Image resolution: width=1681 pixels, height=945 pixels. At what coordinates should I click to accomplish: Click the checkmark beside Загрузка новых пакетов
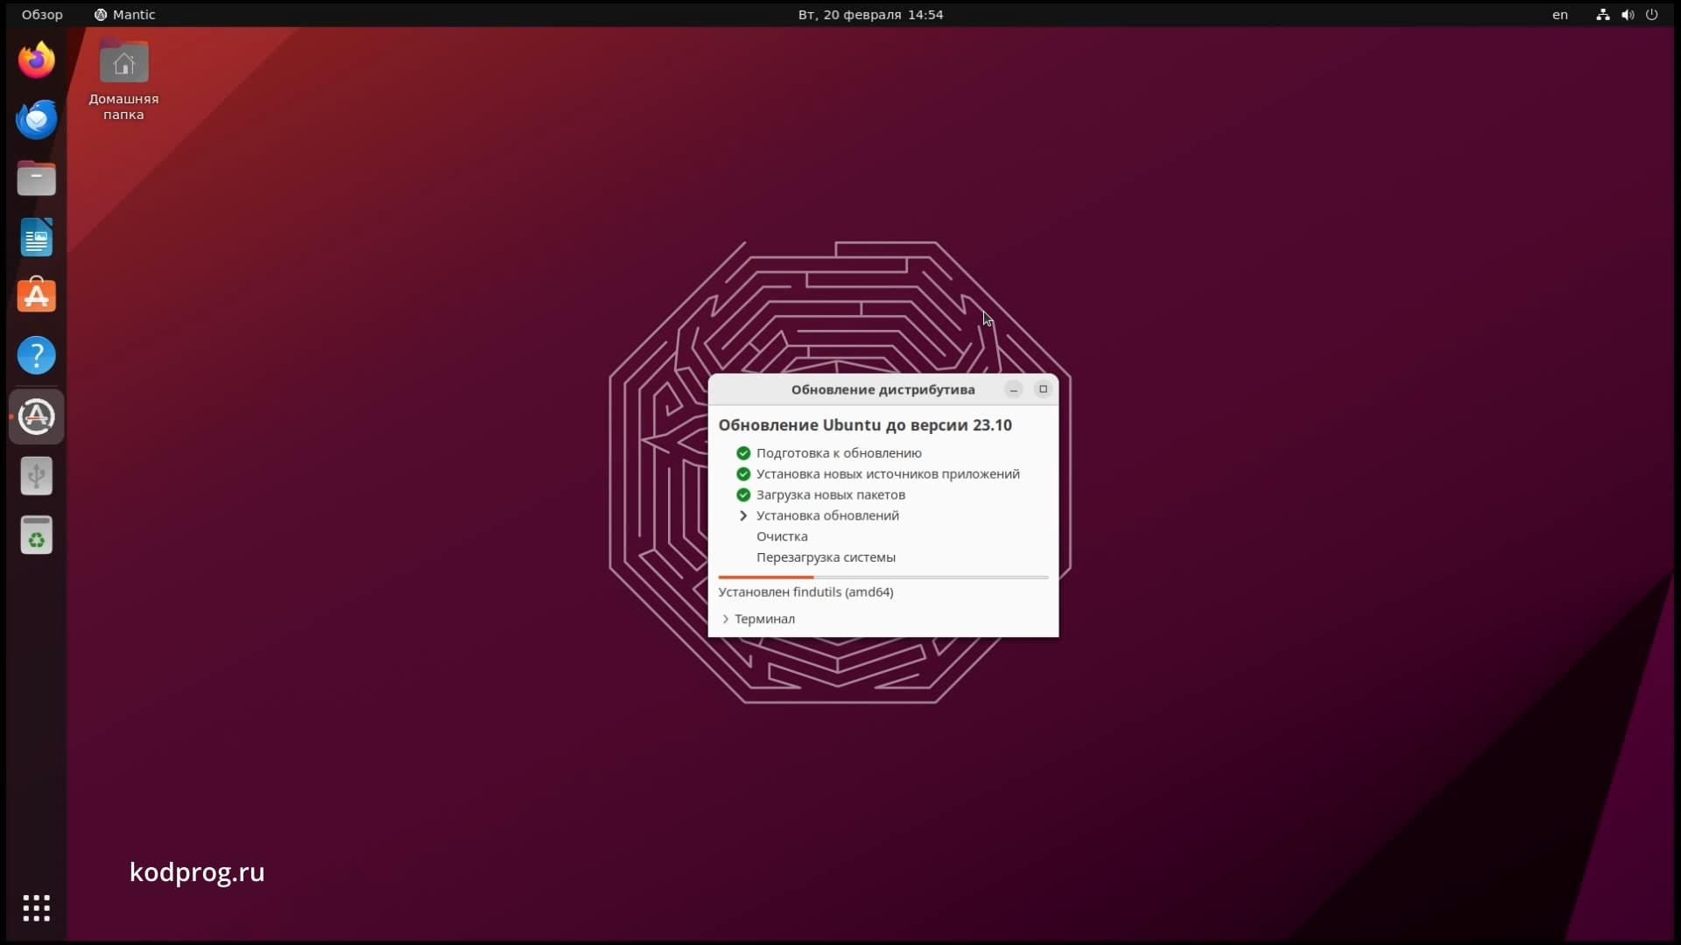pyautogui.click(x=743, y=495)
